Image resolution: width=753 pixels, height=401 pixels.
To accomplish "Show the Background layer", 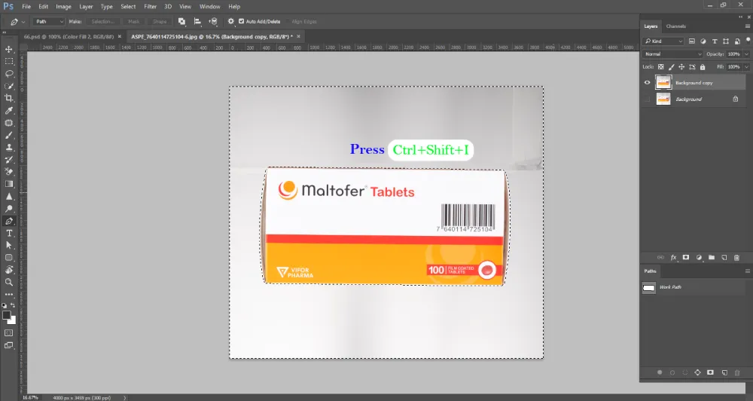I will point(647,99).
